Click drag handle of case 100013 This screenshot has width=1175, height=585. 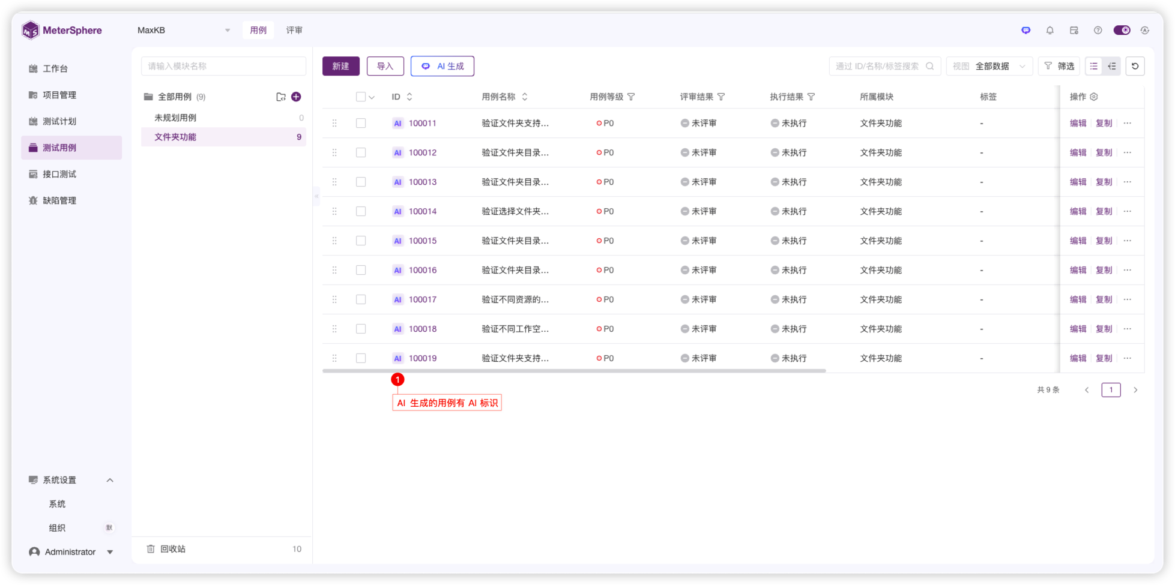tap(334, 182)
